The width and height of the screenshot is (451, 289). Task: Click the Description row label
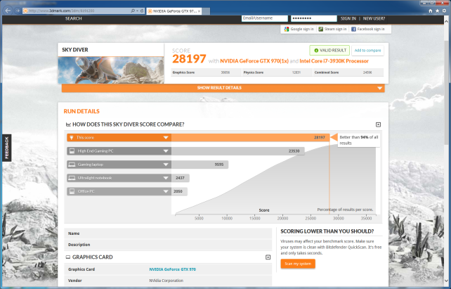pyautogui.click(x=79, y=245)
